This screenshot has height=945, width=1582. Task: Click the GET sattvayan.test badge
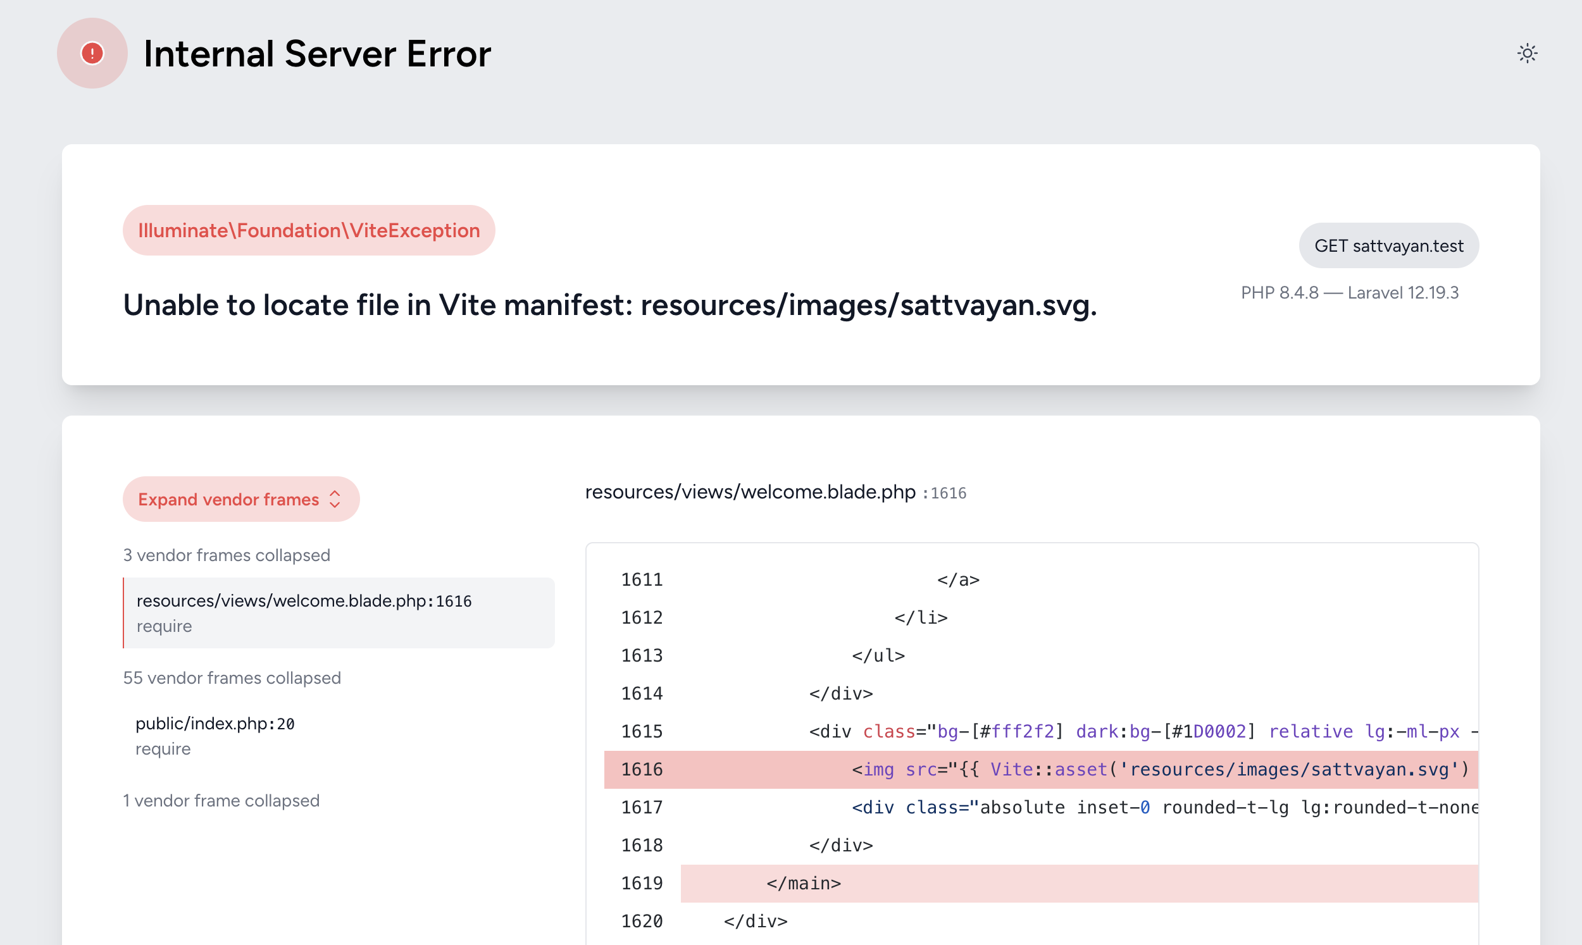1389,245
